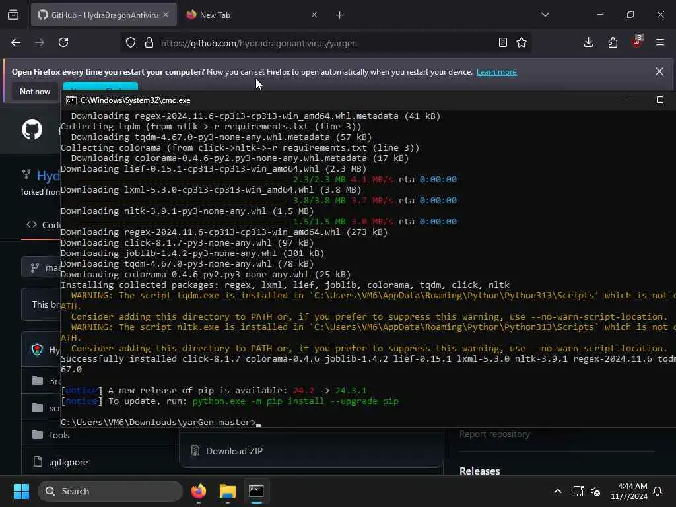Toggle reader view in address bar
Viewport: 676px width, 507px height.
(502, 43)
